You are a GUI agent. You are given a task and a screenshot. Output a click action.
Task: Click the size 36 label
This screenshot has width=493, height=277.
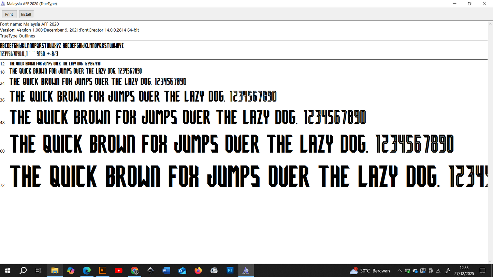(x=2, y=100)
